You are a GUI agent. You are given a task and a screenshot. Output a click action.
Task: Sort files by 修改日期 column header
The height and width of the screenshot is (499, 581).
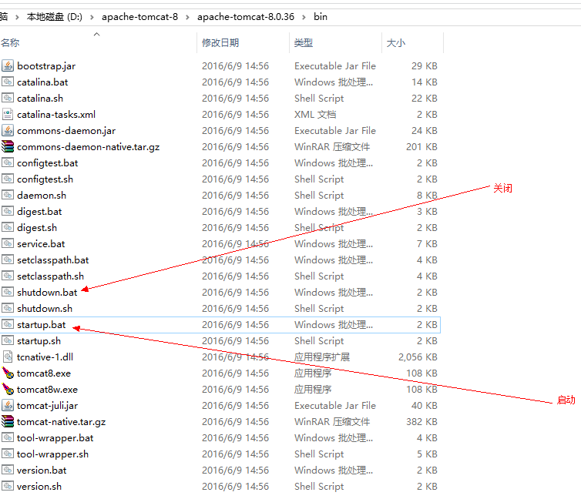click(x=220, y=43)
